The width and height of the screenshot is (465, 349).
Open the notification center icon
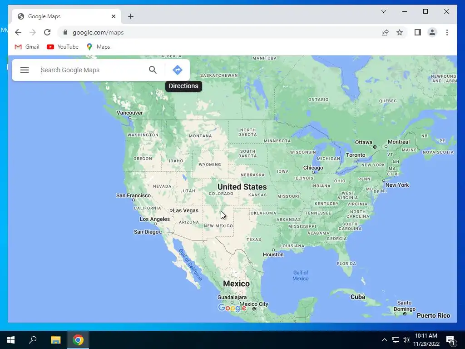(451, 340)
